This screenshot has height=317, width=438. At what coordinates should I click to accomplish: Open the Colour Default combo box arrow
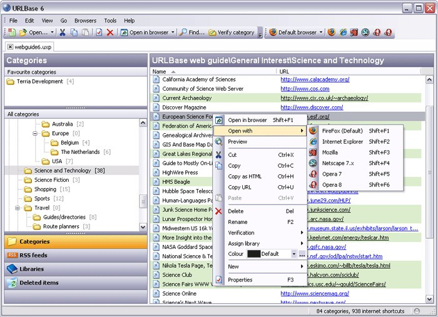click(x=294, y=254)
